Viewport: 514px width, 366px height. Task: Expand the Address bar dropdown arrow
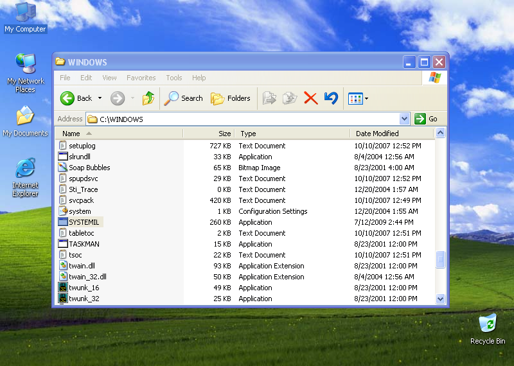pos(404,119)
